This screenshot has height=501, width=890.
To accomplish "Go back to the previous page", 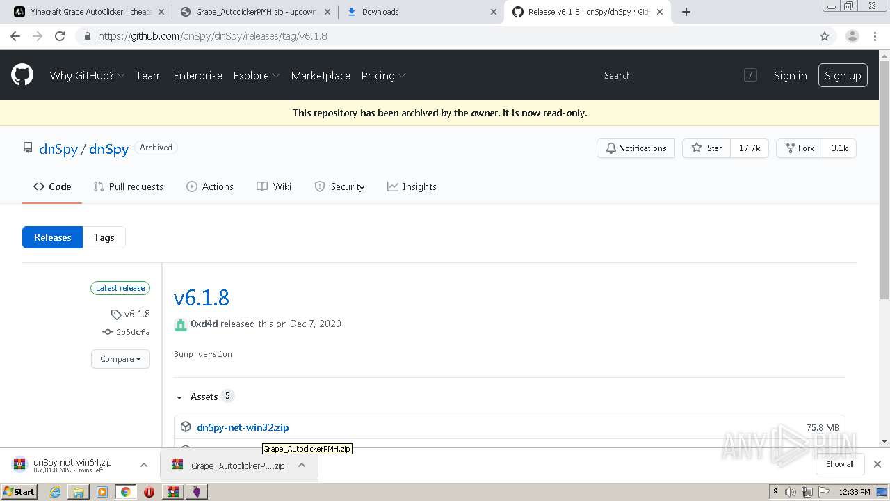I will (x=15, y=36).
